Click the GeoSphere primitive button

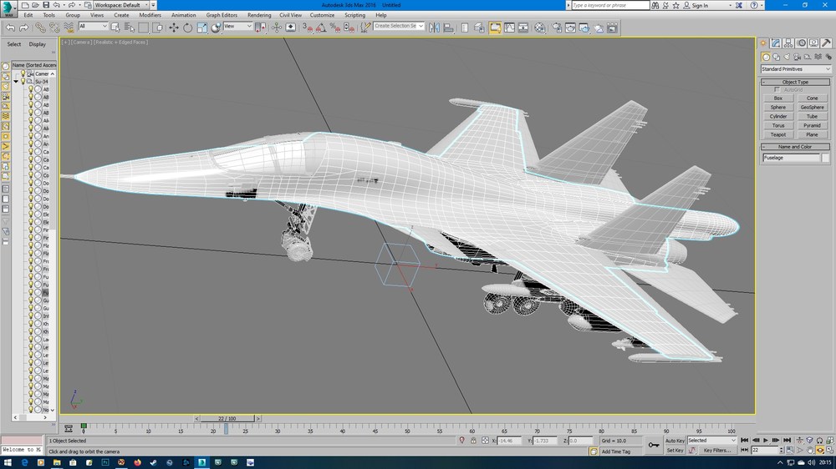(812, 107)
